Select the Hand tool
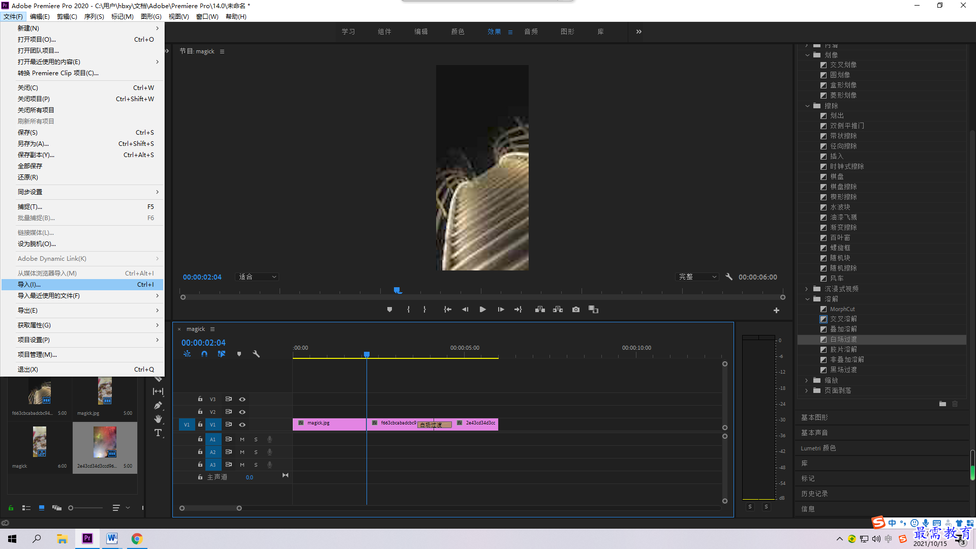976x549 pixels. pos(158,419)
